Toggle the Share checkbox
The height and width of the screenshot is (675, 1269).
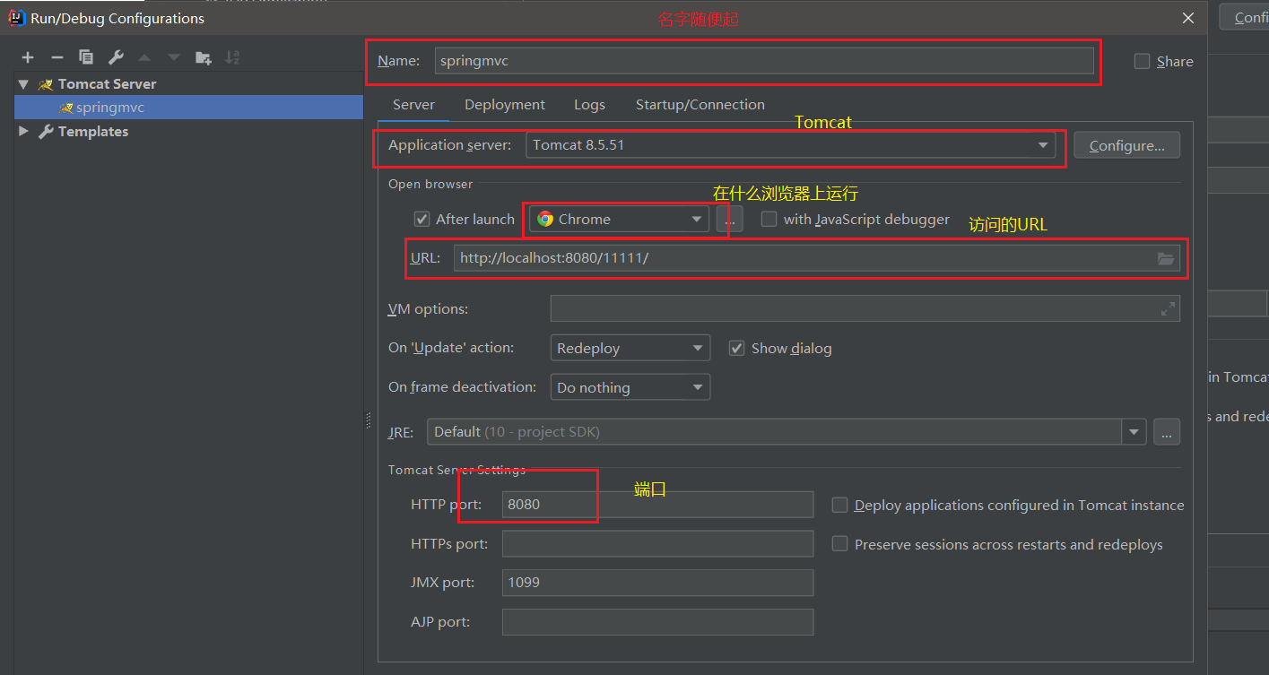1142,61
